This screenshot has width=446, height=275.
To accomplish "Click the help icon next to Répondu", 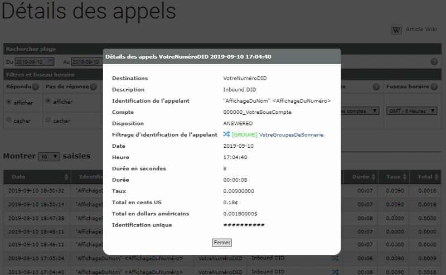I will coord(35,87).
